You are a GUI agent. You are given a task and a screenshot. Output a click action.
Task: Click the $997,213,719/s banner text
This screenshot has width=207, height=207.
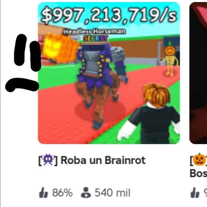(x=109, y=15)
